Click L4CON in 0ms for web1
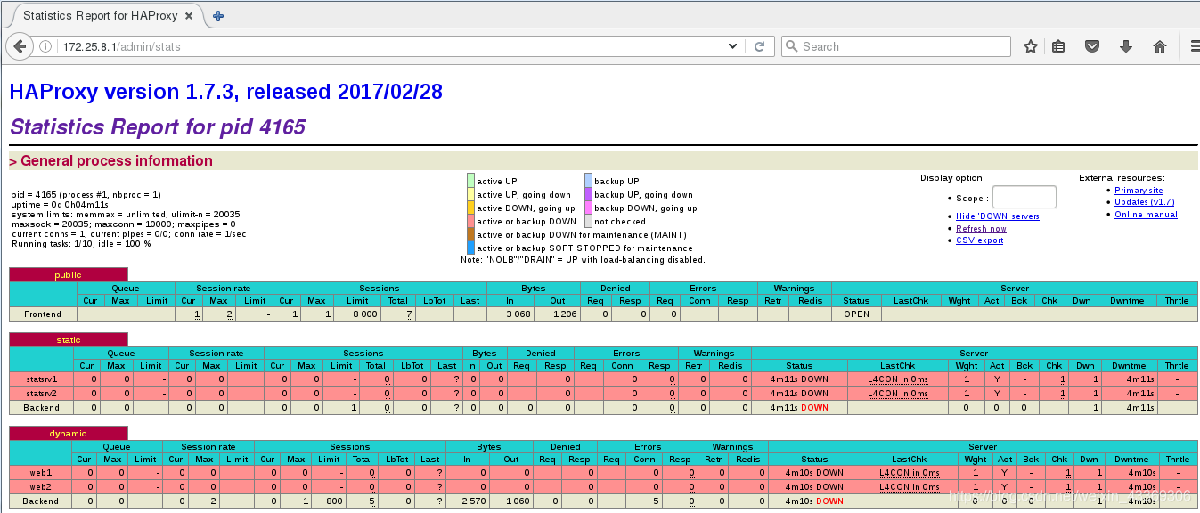 910,473
